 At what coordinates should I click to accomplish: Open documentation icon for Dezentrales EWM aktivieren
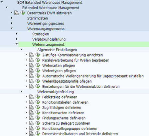[16, 13]
